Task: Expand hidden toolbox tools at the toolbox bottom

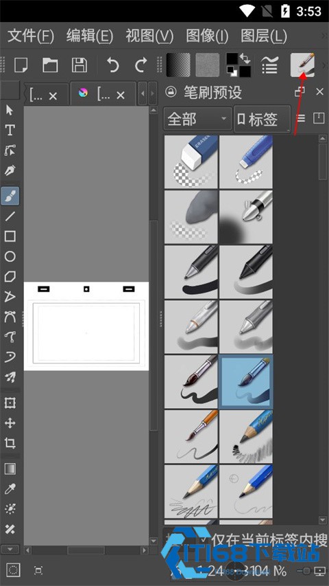Action: (x=10, y=549)
